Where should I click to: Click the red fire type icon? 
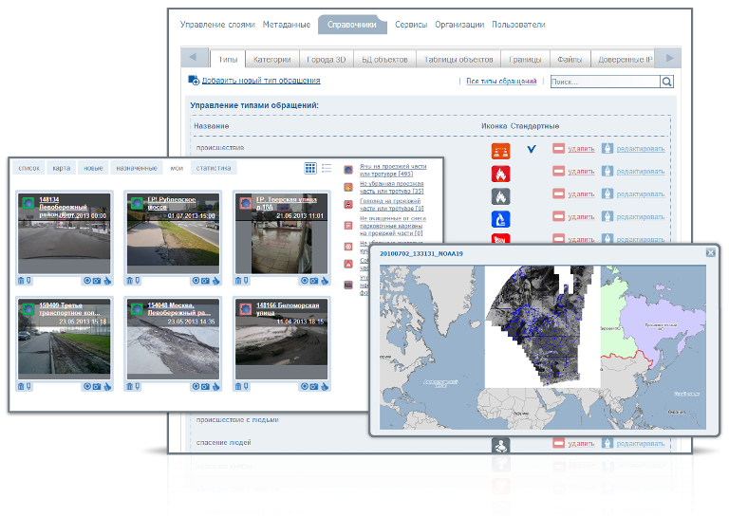pyautogui.click(x=500, y=174)
